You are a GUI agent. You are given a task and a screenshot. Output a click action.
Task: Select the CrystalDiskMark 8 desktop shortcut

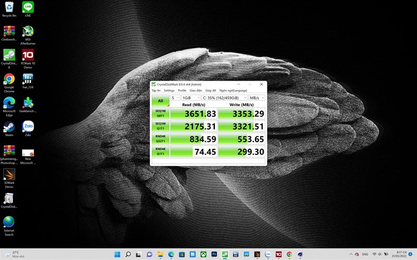tap(9, 59)
